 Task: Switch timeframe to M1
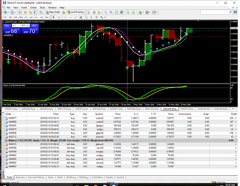point(5,17)
